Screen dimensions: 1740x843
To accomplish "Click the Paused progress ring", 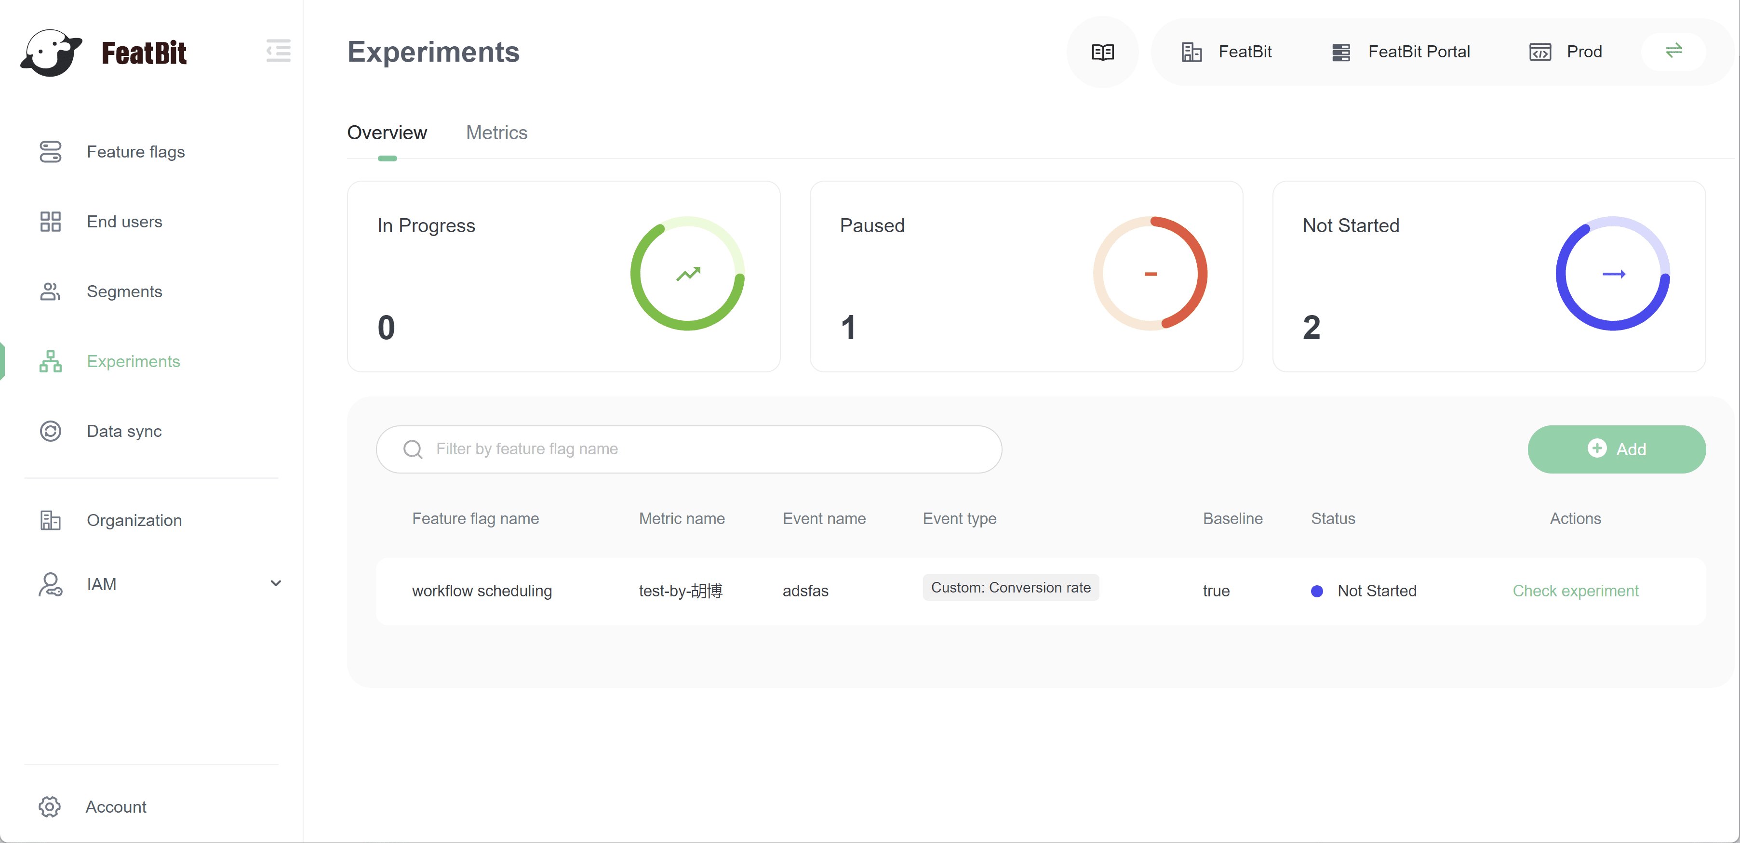I will 1150,273.
